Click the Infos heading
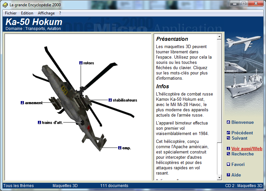Image resolution: width=266 pixels, height=191 pixels. [x=163, y=86]
